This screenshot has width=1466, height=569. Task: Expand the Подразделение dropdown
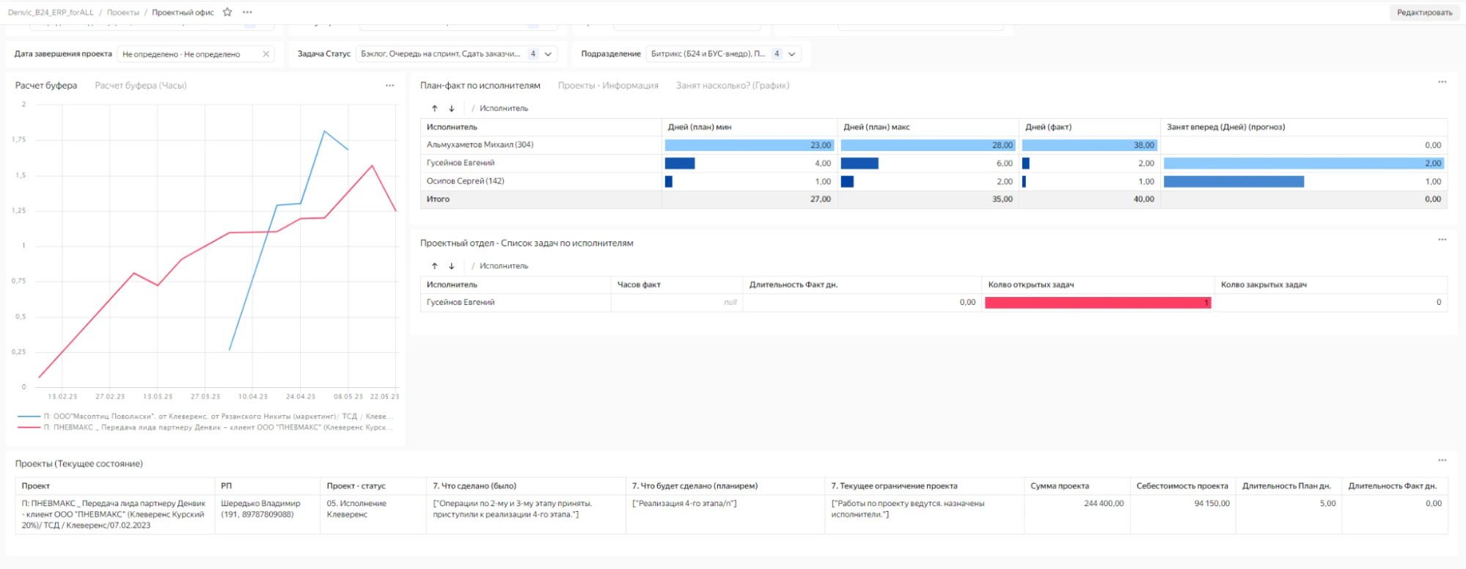792,54
